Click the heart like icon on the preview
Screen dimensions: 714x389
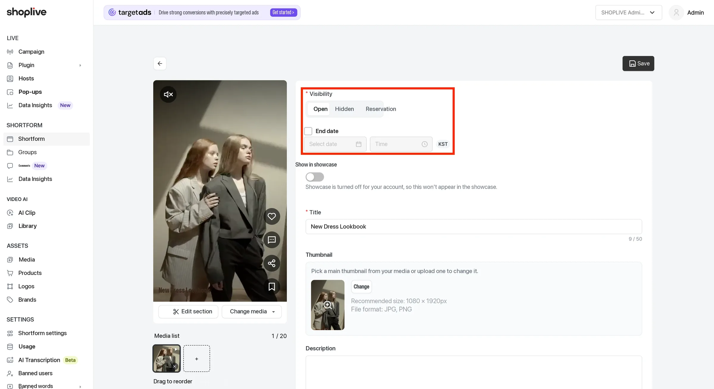[x=272, y=216]
